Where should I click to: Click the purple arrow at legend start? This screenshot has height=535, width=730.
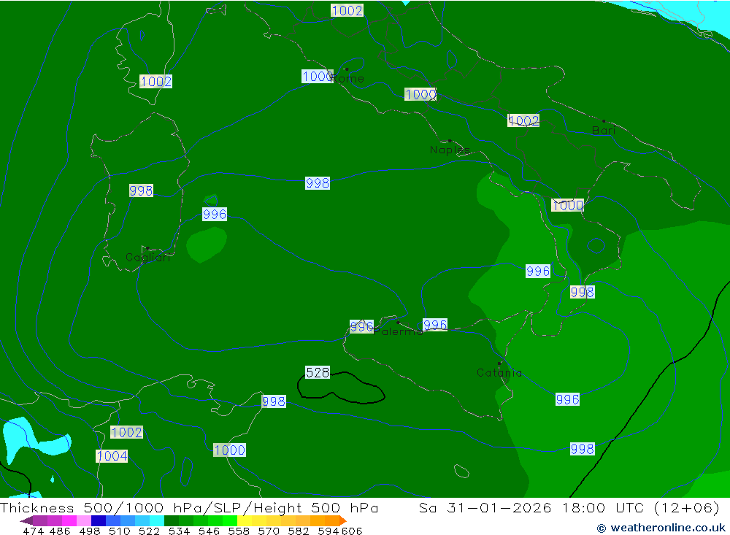coord(26,520)
